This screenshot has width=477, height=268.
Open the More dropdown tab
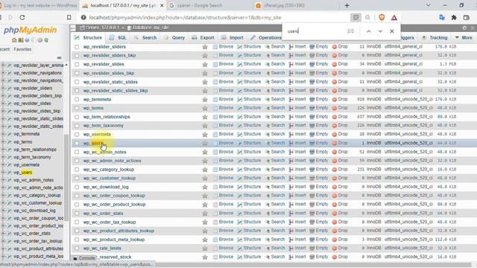[x=464, y=38]
